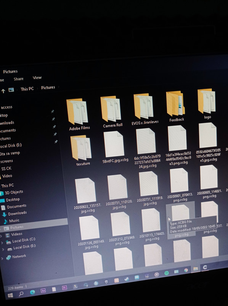Open pinned Local Disk (E:) in quick access
228x306 pixels.
coord(11,146)
